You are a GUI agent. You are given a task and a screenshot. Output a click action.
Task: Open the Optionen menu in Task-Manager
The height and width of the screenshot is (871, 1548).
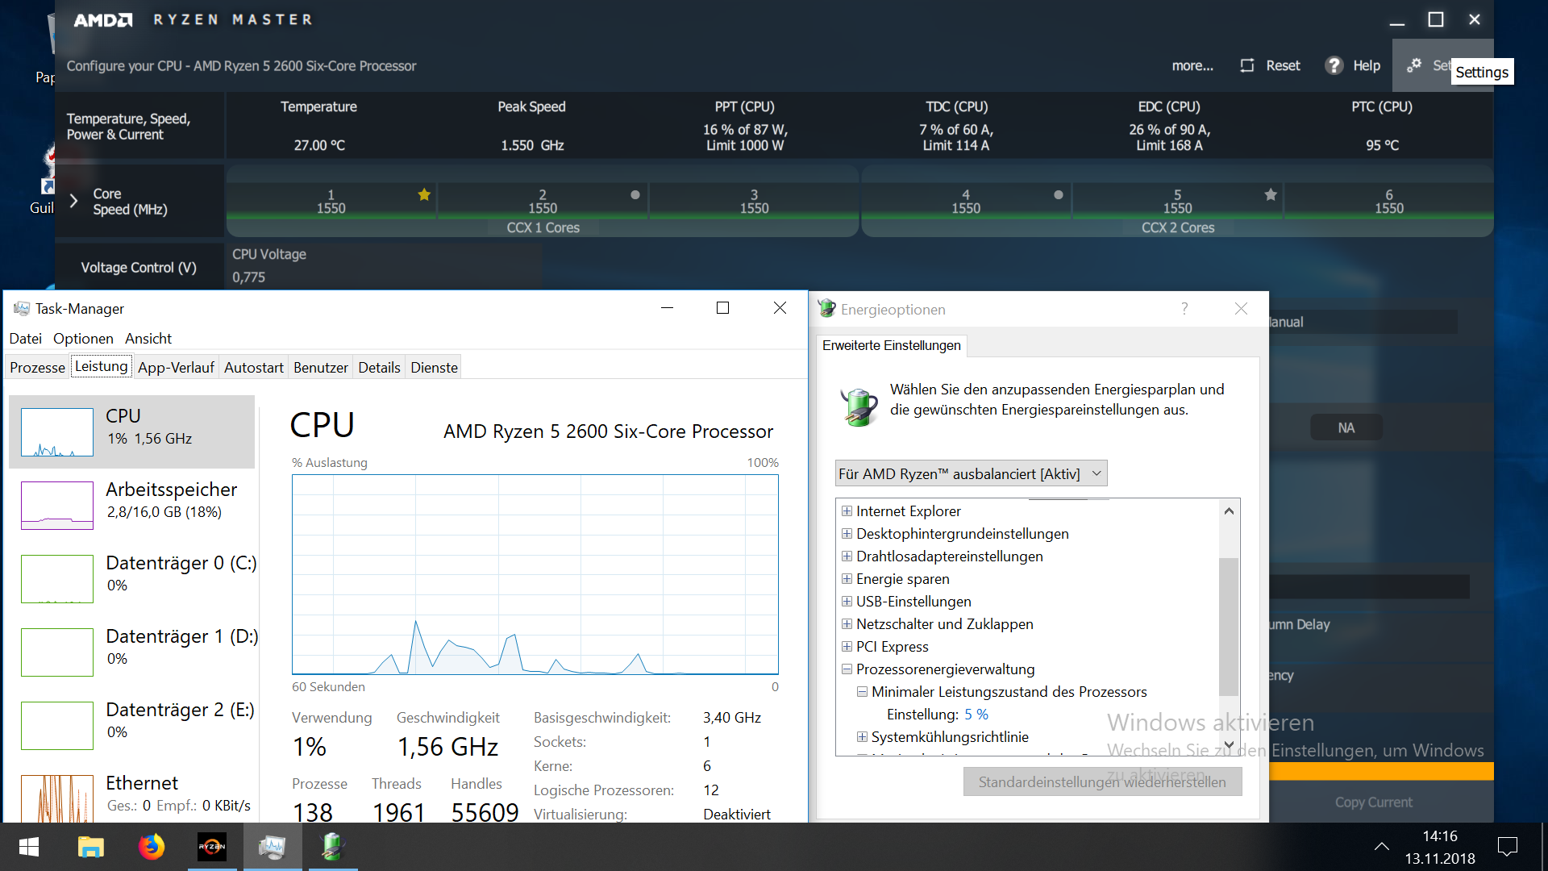(83, 339)
